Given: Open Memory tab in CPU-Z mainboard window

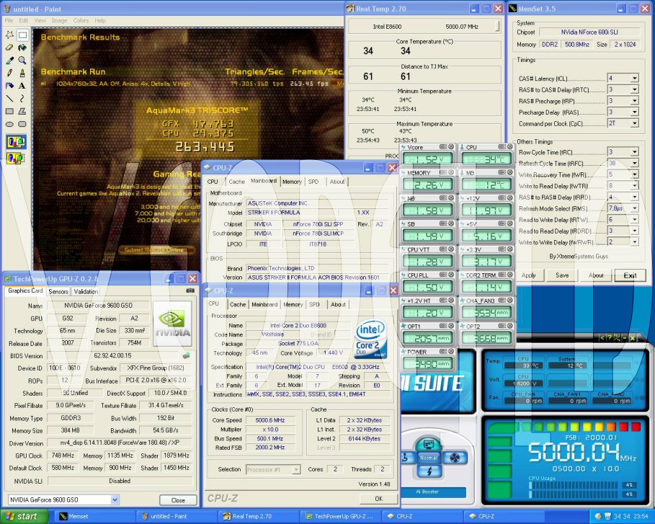Looking at the screenshot, I should pos(292,182).
